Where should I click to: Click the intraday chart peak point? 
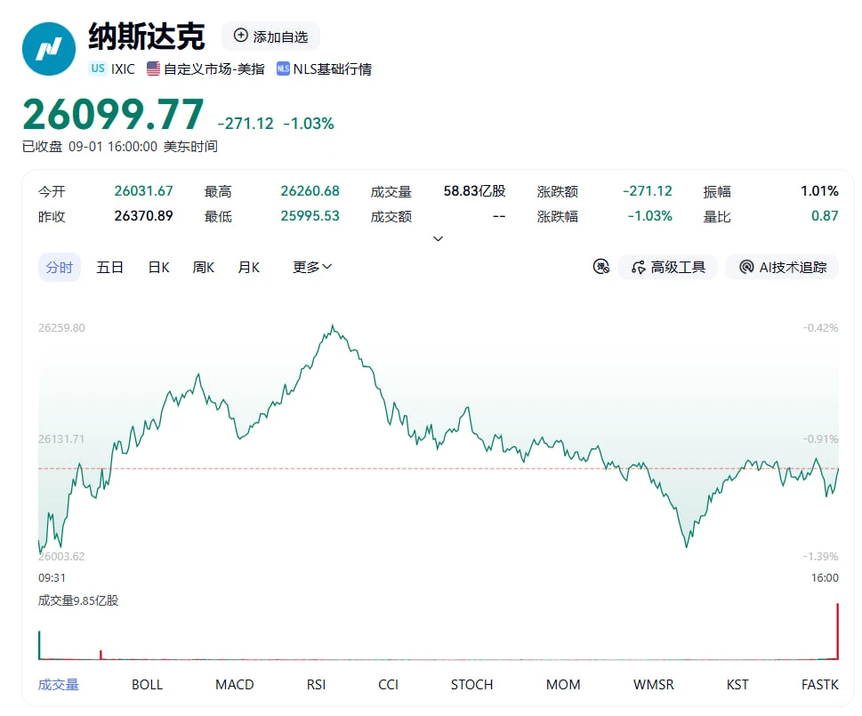pos(332,326)
